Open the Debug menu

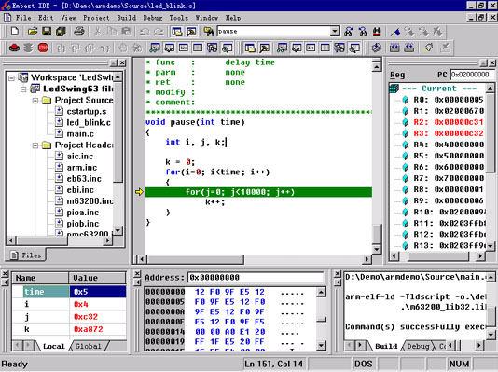[x=152, y=18]
